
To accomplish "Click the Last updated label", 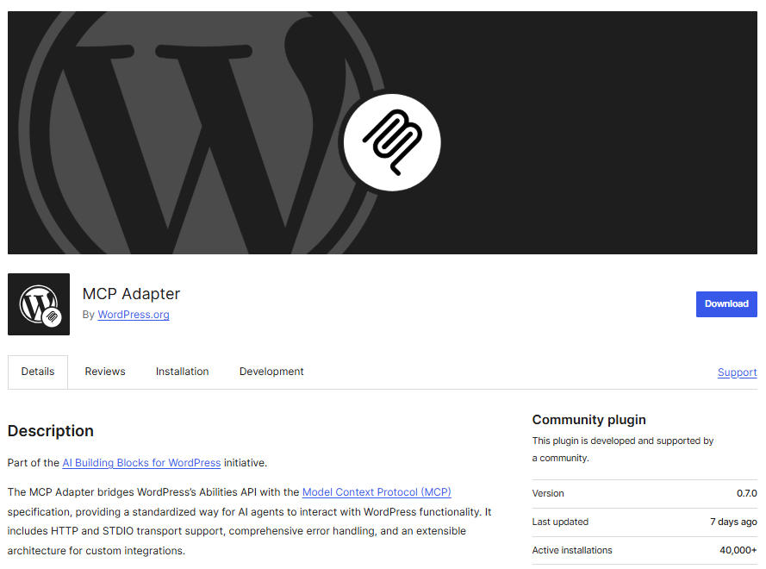I will pyautogui.click(x=560, y=522).
